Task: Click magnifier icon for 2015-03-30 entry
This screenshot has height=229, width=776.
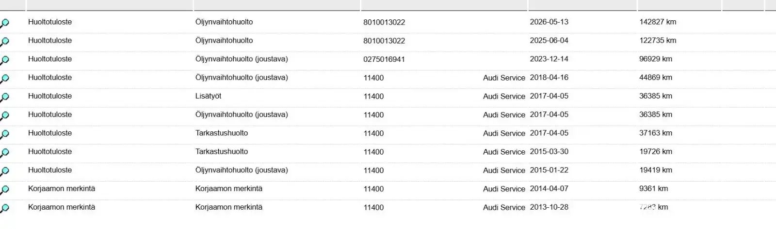Action: pyautogui.click(x=5, y=153)
